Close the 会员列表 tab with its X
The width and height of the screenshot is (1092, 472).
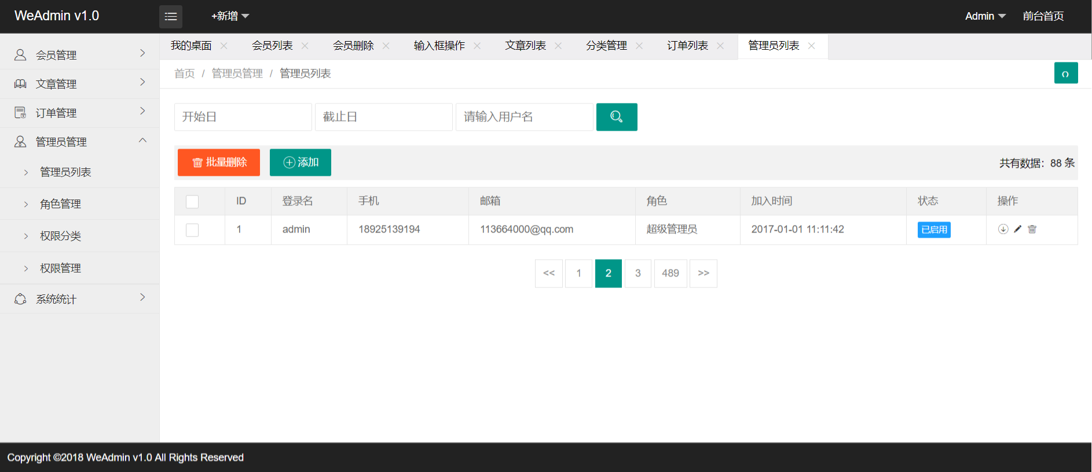click(x=305, y=46)
